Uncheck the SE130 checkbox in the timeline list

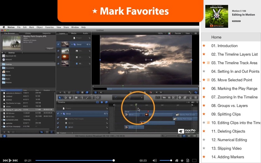click(x=58, y=123)
